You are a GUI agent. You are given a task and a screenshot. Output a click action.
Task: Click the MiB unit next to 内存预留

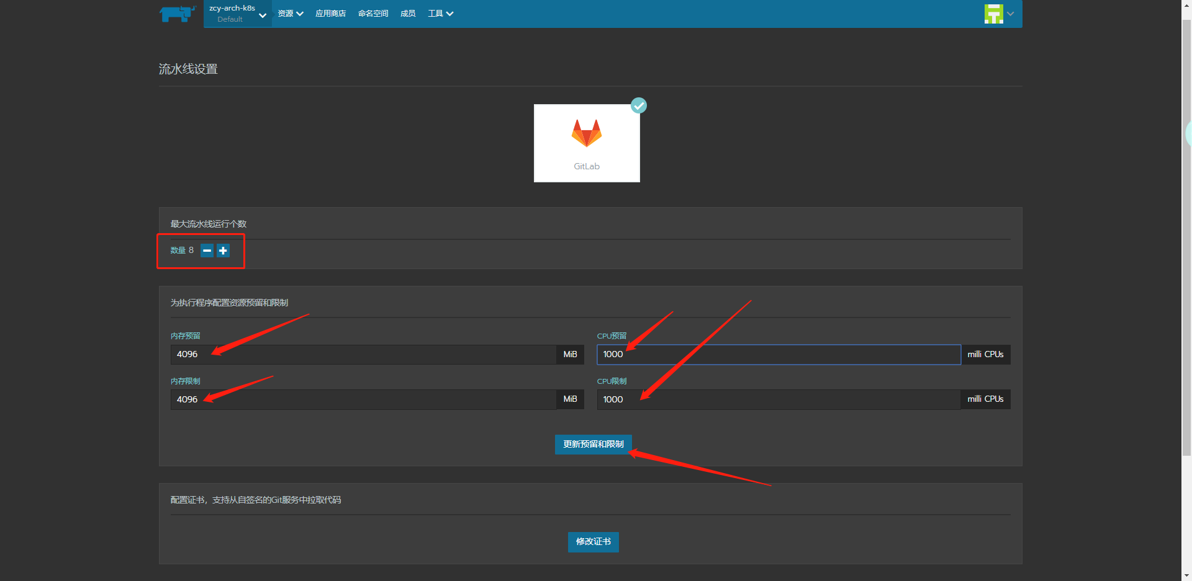tap(571, 355)
